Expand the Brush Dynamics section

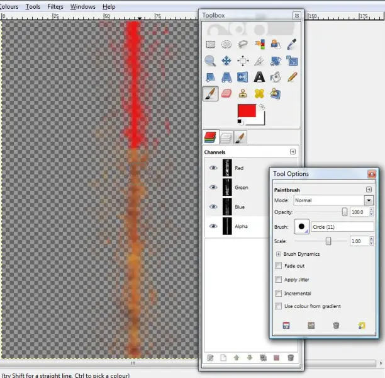pos(279,254)
